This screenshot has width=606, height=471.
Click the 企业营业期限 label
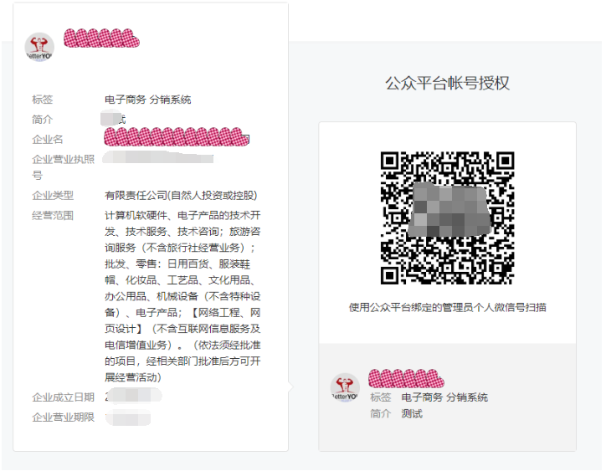pyautogui.click(x=63, y=417)
